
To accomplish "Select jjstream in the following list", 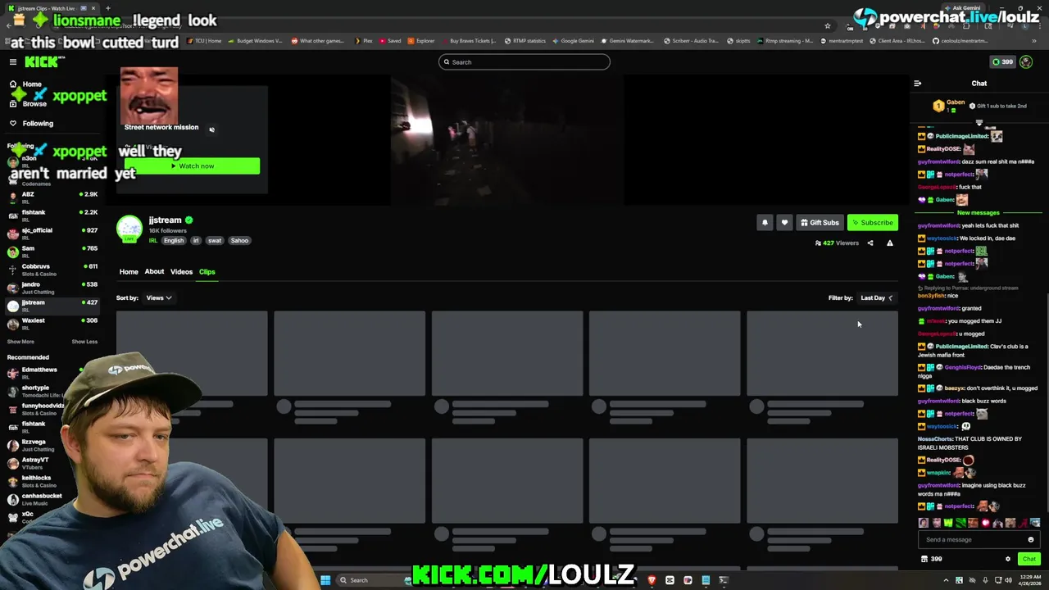I will click(x=52, y=305).
